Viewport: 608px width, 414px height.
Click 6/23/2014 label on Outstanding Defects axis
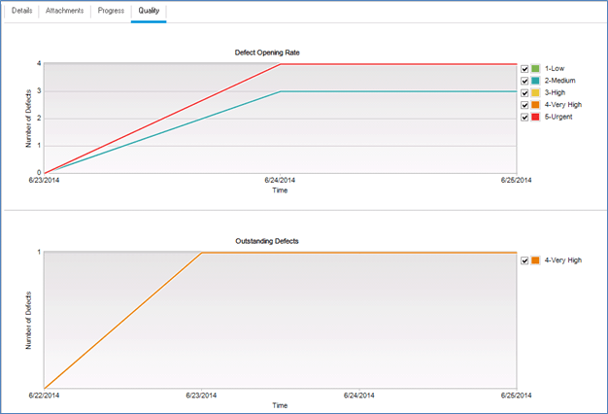tap(202, 395)
